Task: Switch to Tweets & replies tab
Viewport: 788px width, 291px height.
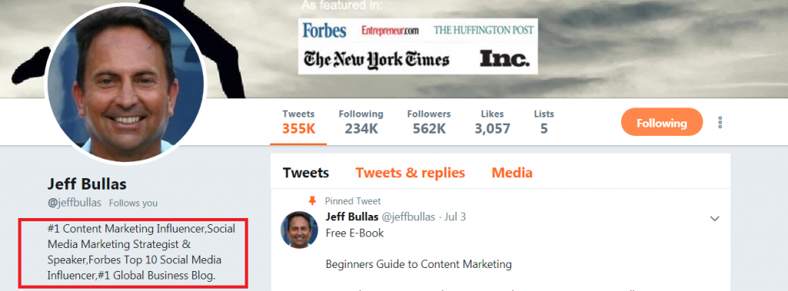Action: (410, 173)
